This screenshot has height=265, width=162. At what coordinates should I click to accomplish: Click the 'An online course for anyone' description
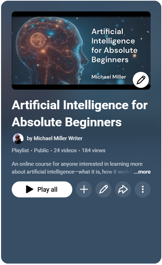(77, 164)
